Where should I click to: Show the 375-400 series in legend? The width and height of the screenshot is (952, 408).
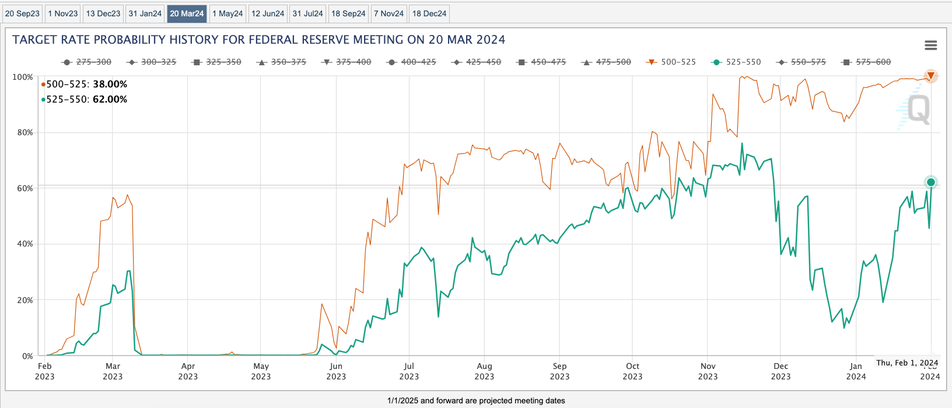(346, 62)
